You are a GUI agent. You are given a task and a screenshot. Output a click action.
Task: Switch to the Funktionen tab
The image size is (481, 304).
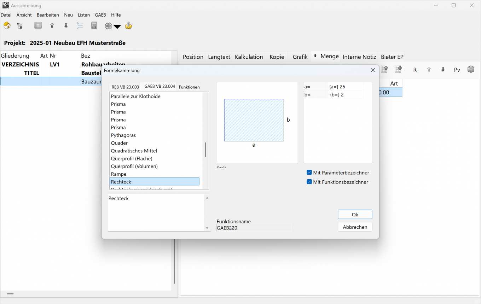(x=189, y=87)
